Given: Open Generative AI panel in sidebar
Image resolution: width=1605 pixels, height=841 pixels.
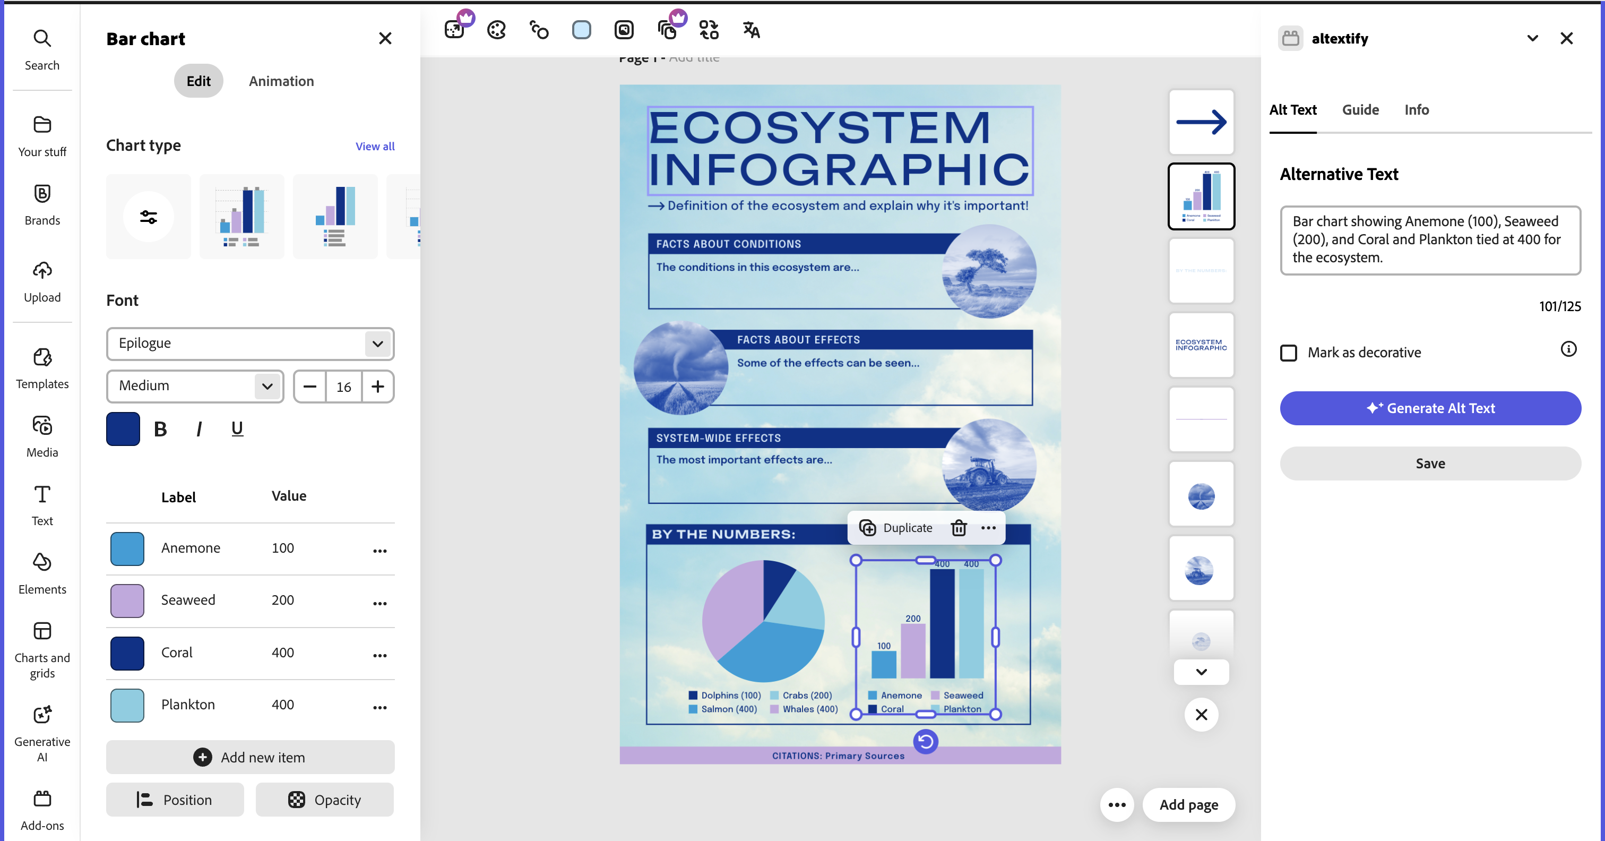Looking at the screenshot, I should click(x=42, y=733).
